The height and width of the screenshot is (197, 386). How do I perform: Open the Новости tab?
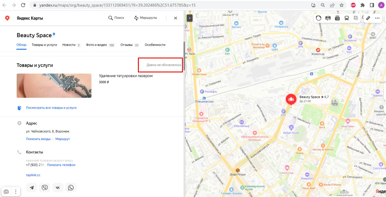71,45
